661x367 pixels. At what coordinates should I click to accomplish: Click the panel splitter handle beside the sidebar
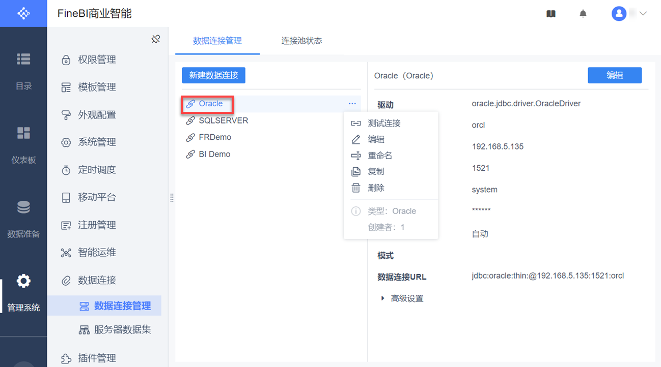point(172,198)
